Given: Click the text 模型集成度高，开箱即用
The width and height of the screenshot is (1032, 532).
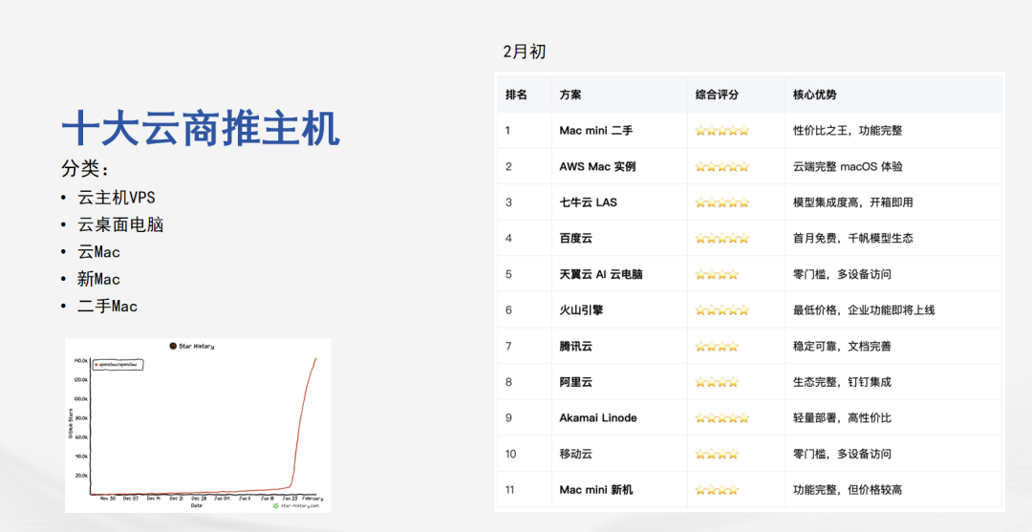Looking at the screenshot, I should [853, 202].
